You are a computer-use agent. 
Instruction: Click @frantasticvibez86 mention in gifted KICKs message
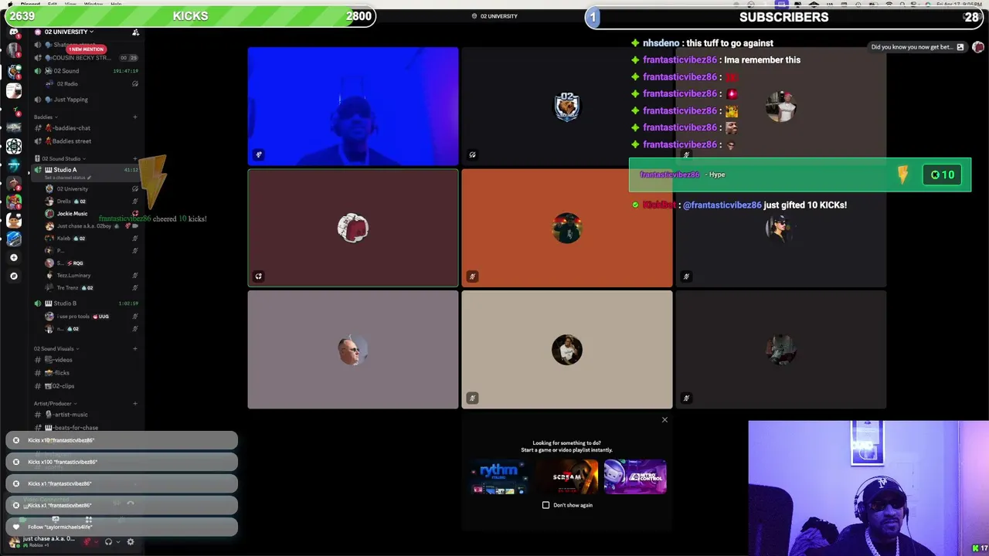722,205
